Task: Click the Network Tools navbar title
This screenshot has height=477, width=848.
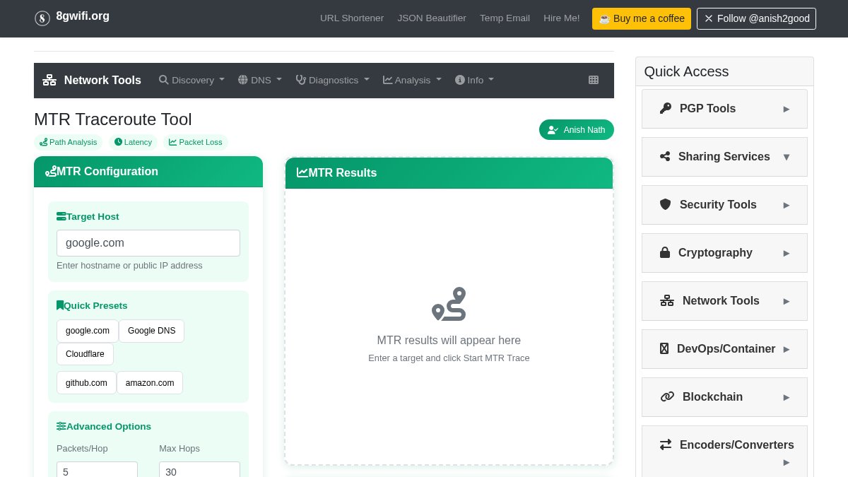Action: point(102,80)
